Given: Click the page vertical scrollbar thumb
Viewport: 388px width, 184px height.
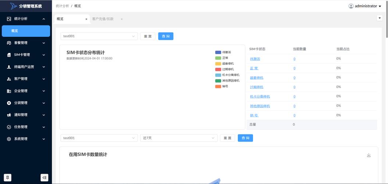Looking at the screenshot, I should (387, 20).
